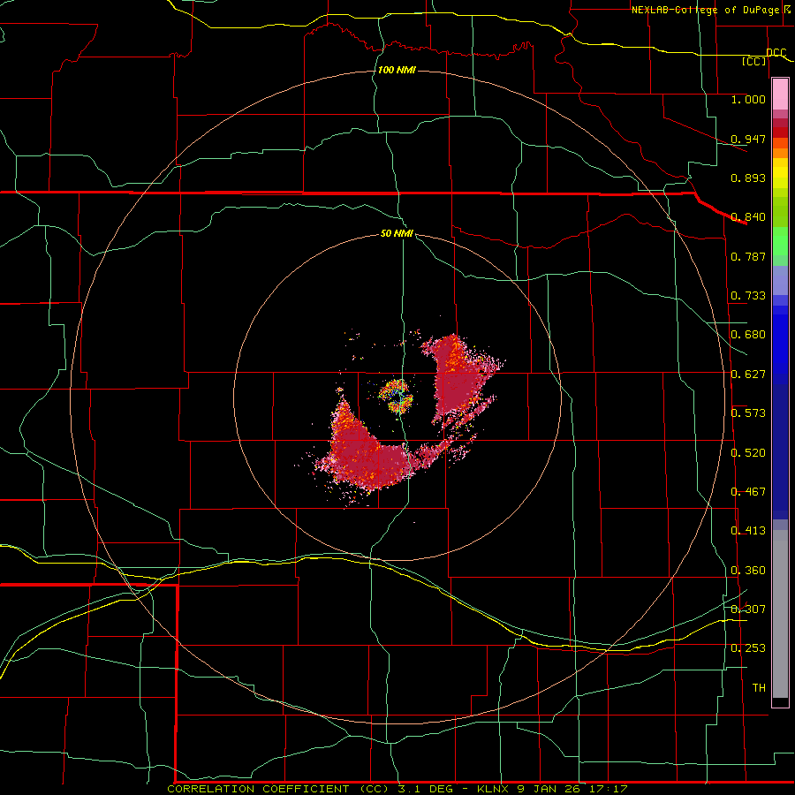Click the multicolored radar site clutter at center

397,396
